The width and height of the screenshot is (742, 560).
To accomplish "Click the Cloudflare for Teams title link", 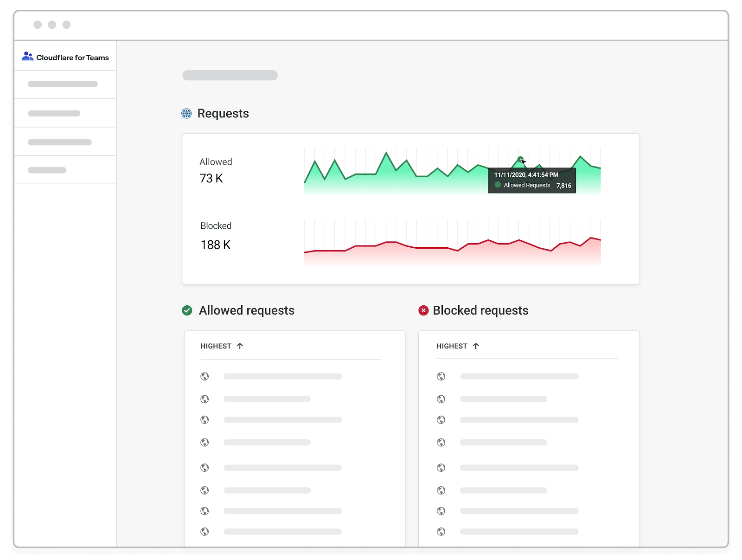I will (x=72, y=58).
